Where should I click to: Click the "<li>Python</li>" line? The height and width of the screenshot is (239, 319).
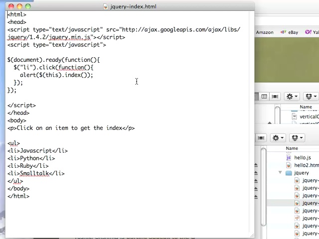31,158
